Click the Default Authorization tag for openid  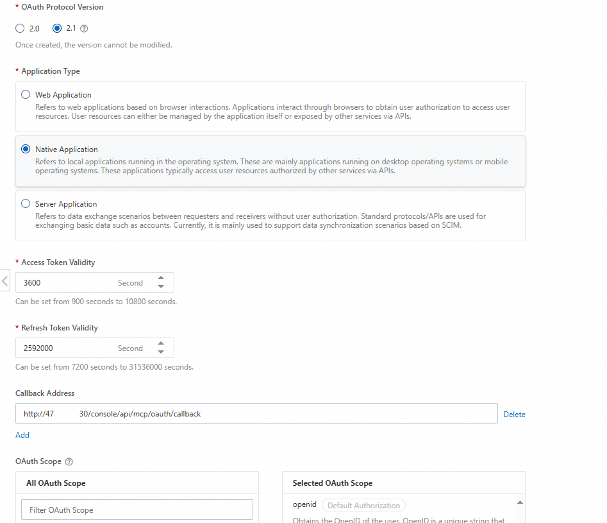(363, 505)
